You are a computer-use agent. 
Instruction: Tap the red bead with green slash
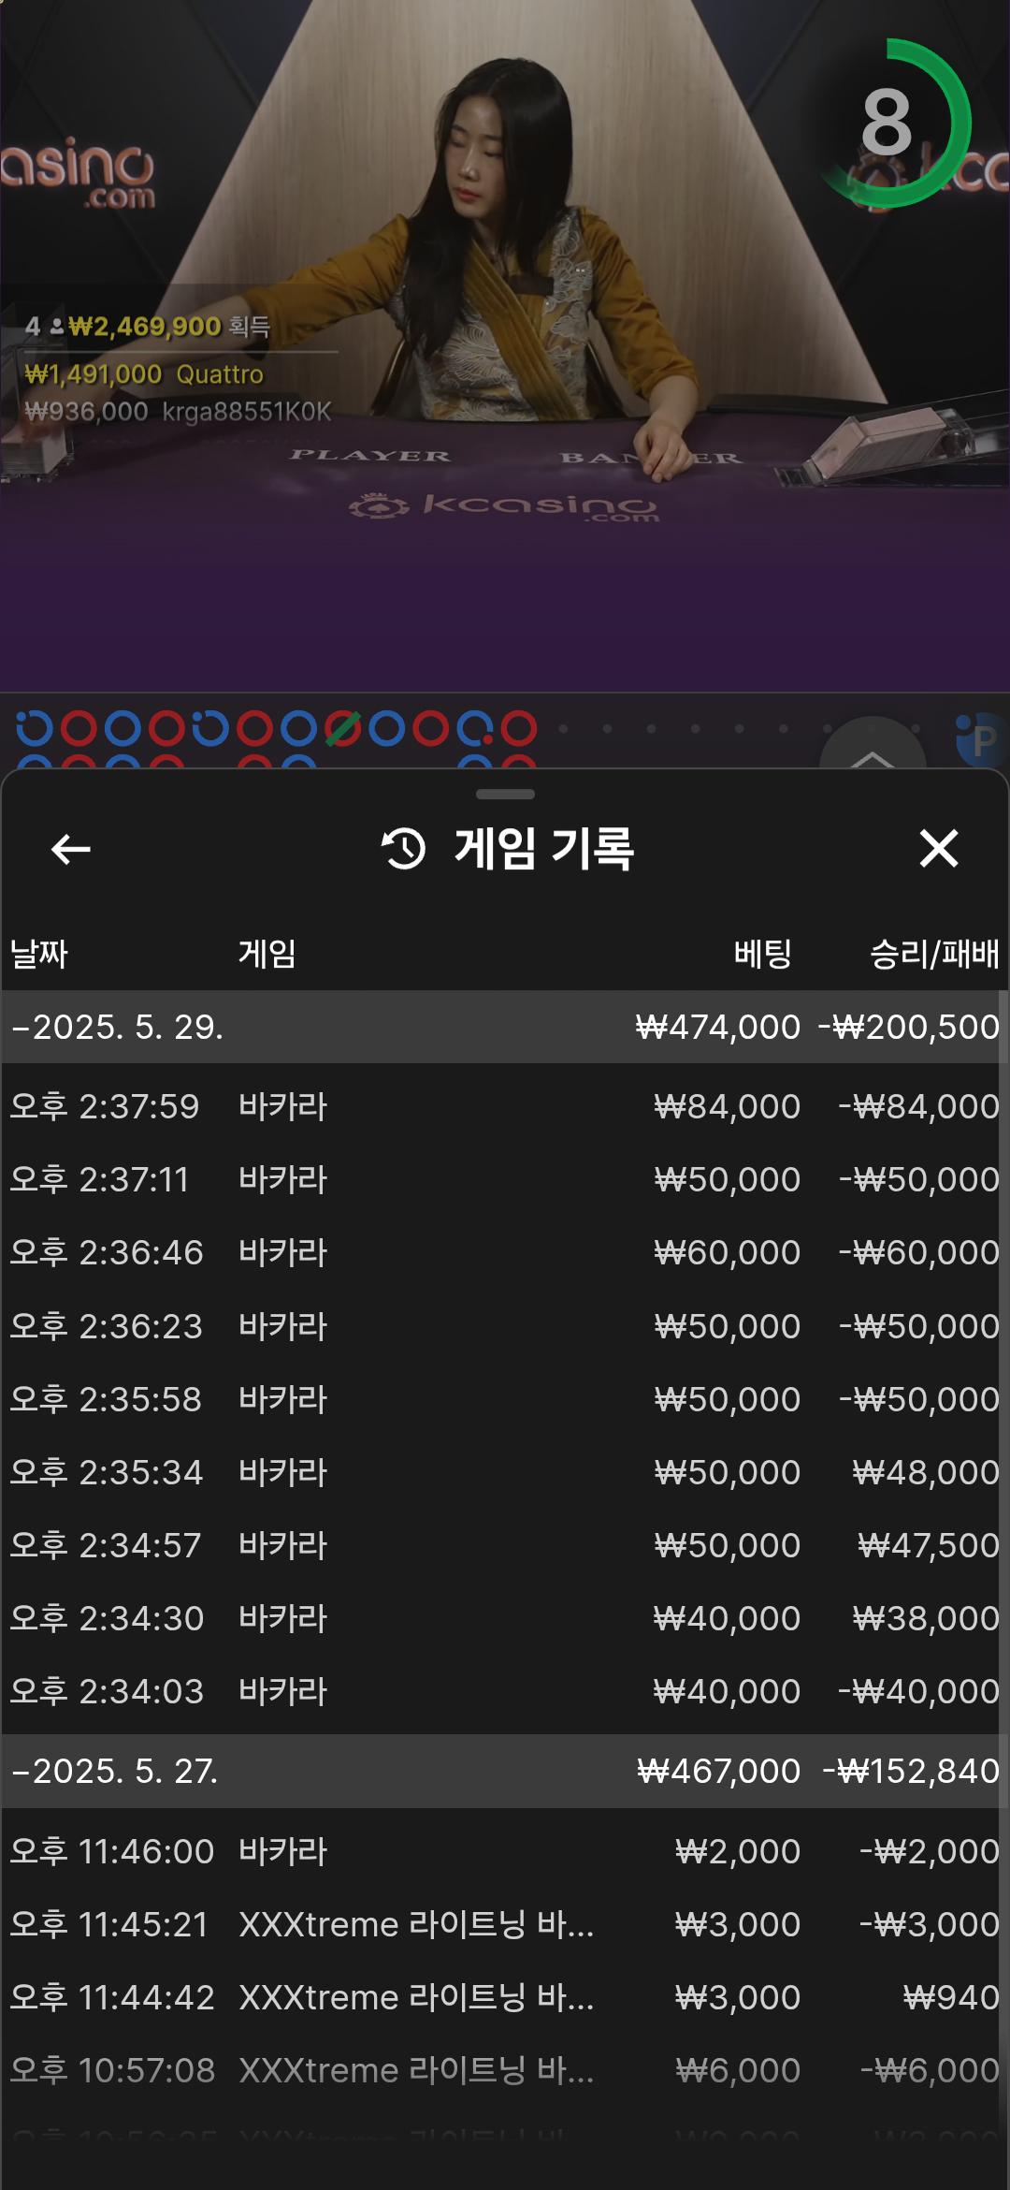pyautogui.click(x=342, y=728)
